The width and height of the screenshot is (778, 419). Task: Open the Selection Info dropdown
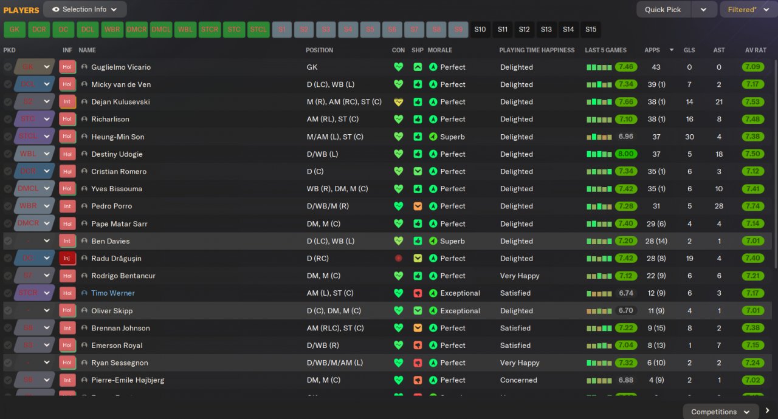click(x=85, y=9)
